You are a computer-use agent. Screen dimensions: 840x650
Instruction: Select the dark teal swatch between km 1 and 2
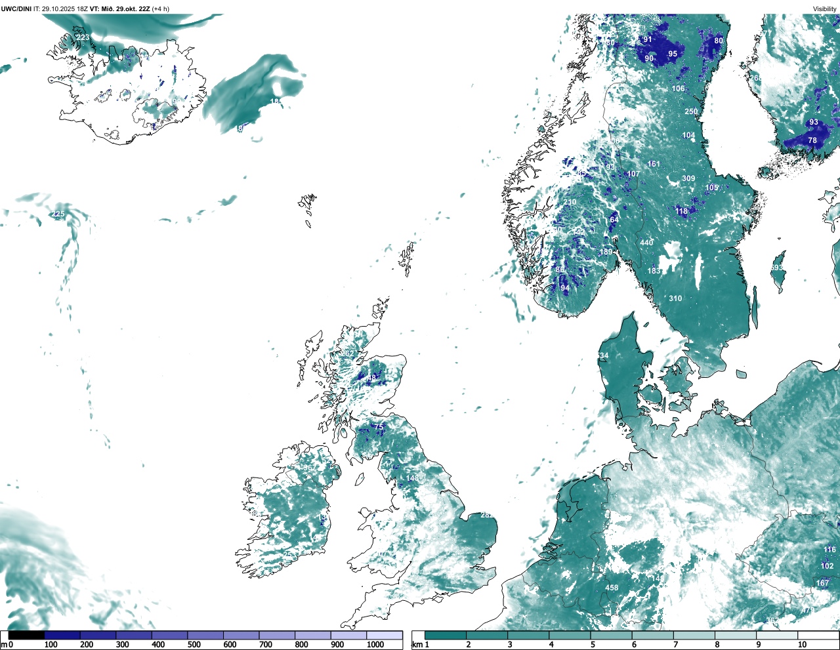click(446, 635)
